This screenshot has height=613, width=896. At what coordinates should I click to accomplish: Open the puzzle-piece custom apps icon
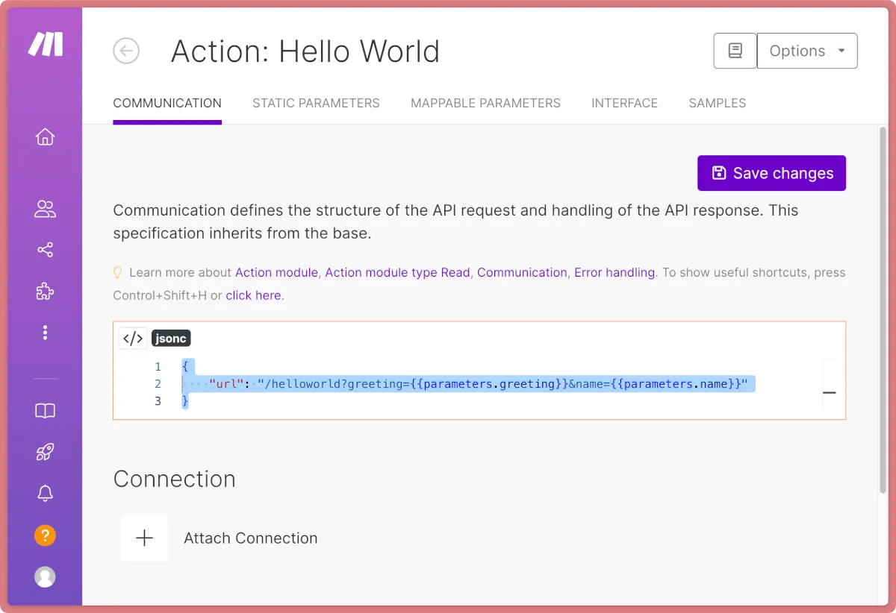46,292
